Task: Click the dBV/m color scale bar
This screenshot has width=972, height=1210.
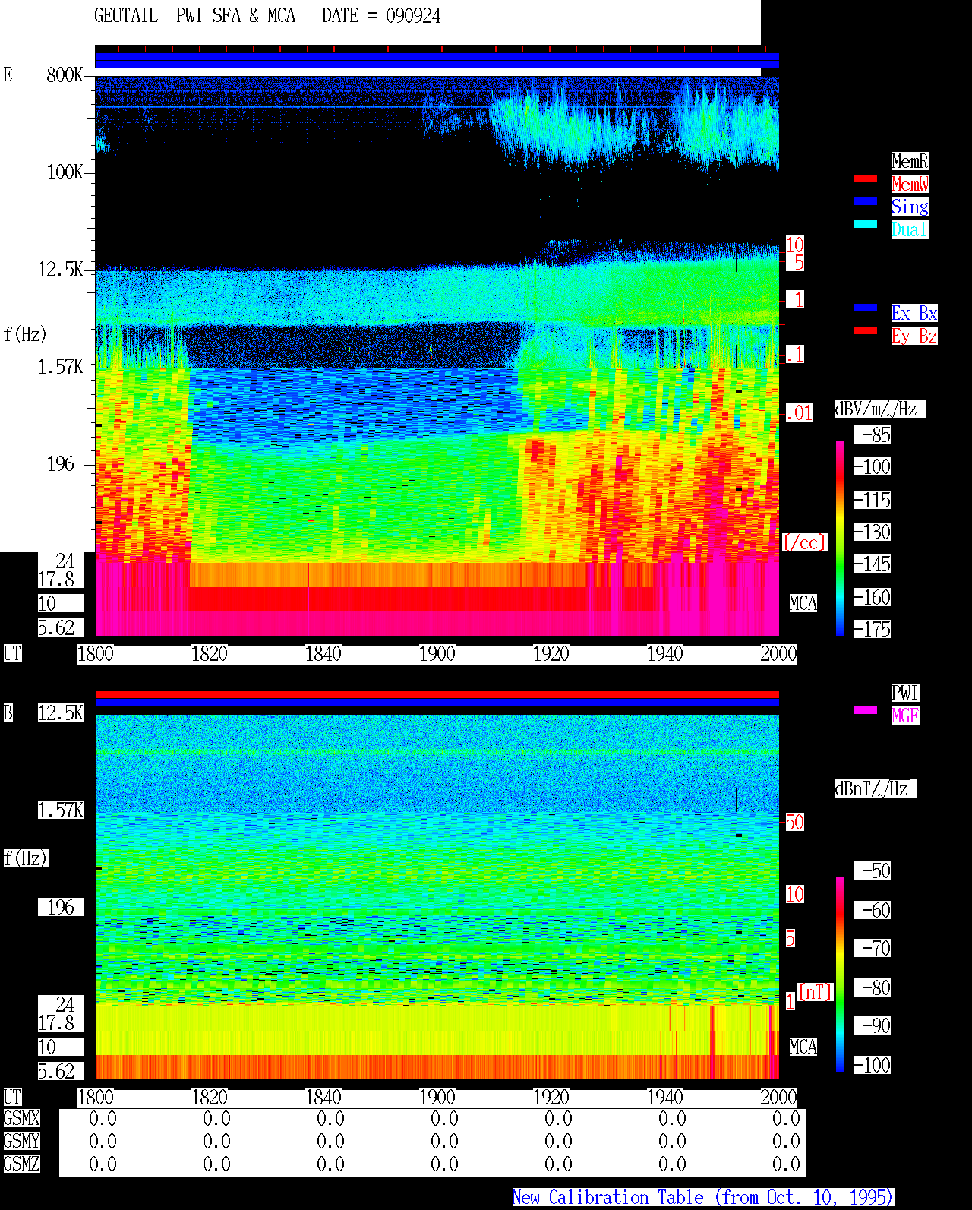Action: (840, 538)
